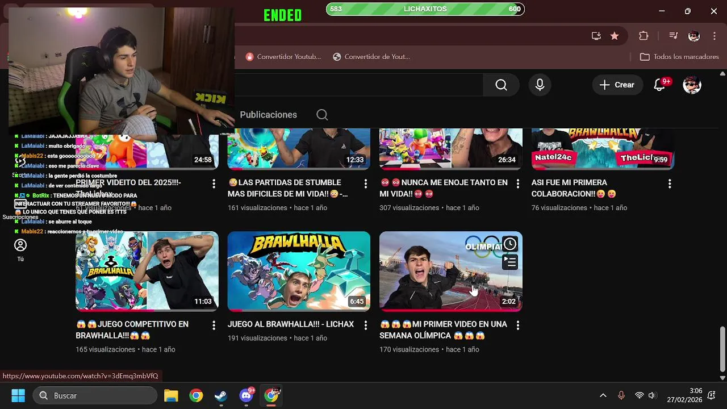The width and height of the screenshot is (727, 409).
Task: Open the 9:59 Brawlhalla collaboration thumbnail
Action: pyautogui.click(x=603, y=149)
